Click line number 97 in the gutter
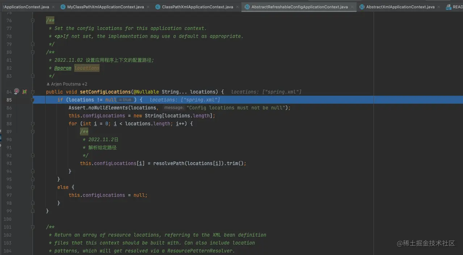 coord(9,195)
